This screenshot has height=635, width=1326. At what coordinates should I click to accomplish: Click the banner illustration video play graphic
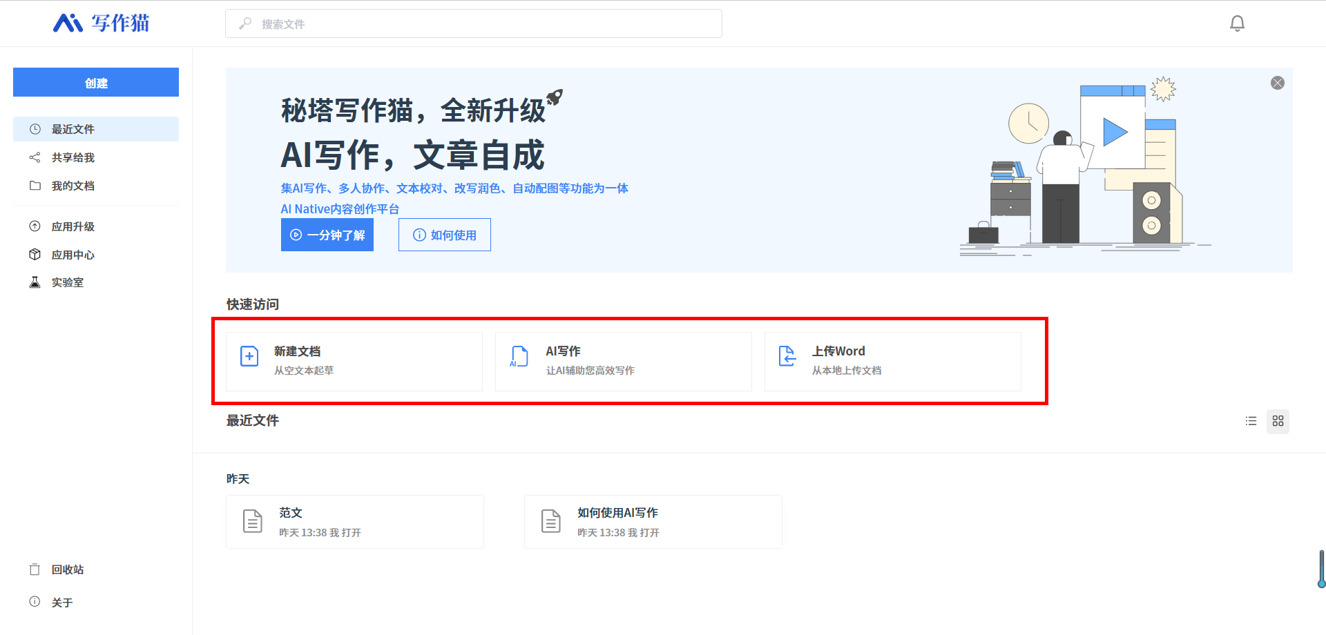click(1114, 132)
